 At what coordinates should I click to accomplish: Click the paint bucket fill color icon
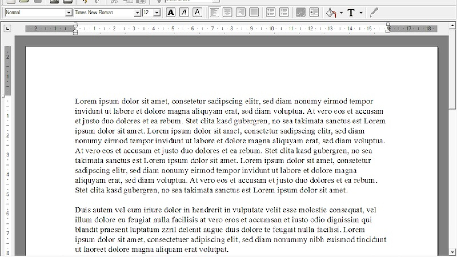tap(331, 13)
